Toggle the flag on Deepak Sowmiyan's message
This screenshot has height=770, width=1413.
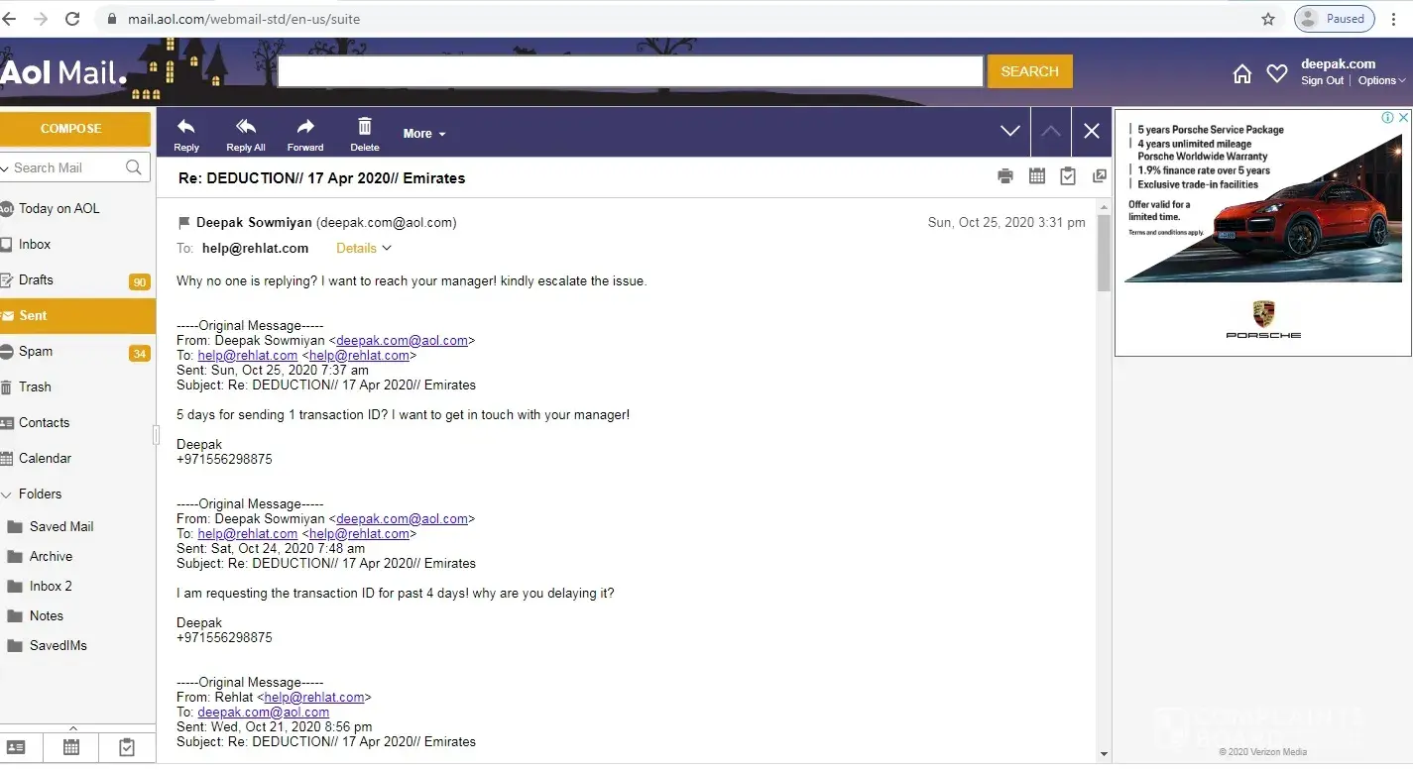[183, 223]
